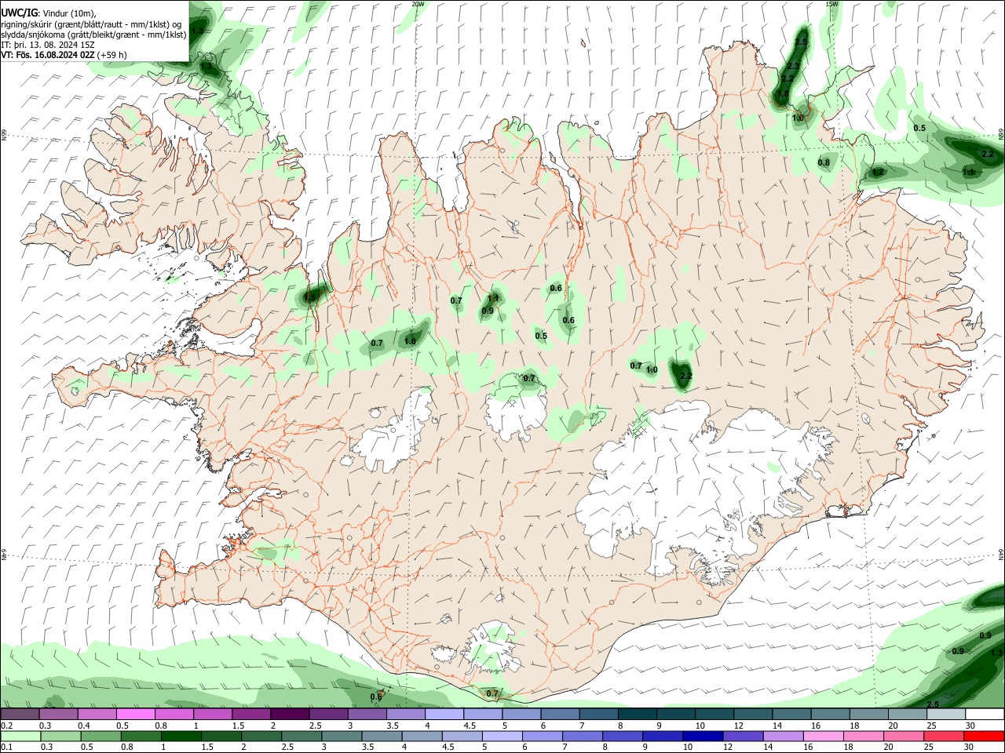
Task: Pick the violet swatch between 12 and 14 in lower legend row
Action: 744,737
